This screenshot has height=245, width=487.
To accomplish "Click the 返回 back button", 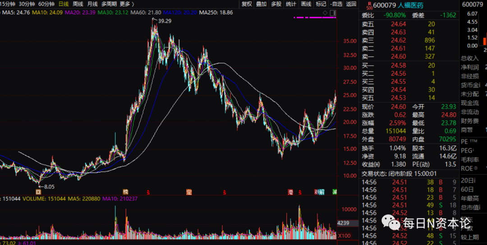I will point(351,4).
